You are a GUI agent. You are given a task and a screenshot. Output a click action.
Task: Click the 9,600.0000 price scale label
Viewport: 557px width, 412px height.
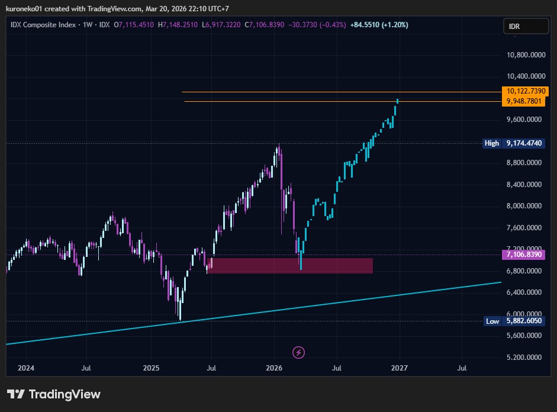pyautogui.click(x=524, y=120)
